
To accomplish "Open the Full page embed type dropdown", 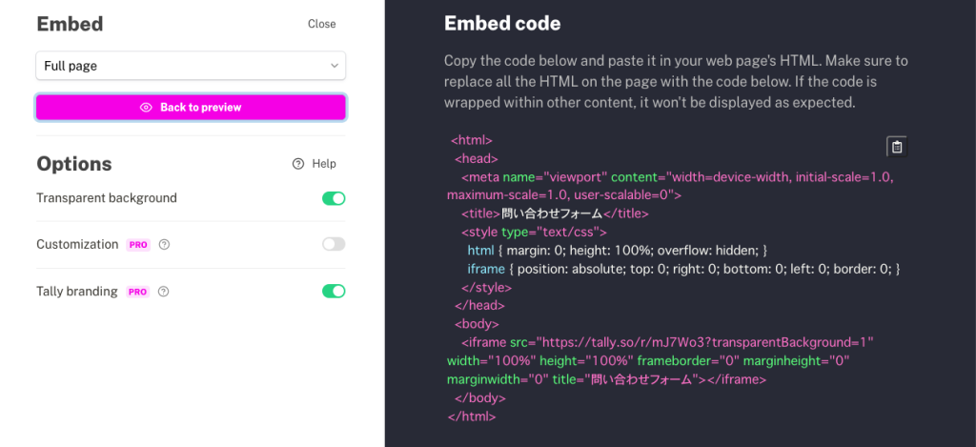I will 191,66.
